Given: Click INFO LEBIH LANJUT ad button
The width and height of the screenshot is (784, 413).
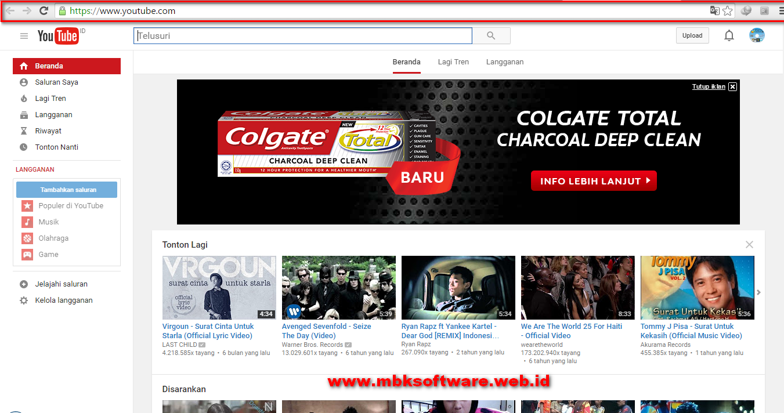Looking at the screenshot, I should [x=594, y=181].
